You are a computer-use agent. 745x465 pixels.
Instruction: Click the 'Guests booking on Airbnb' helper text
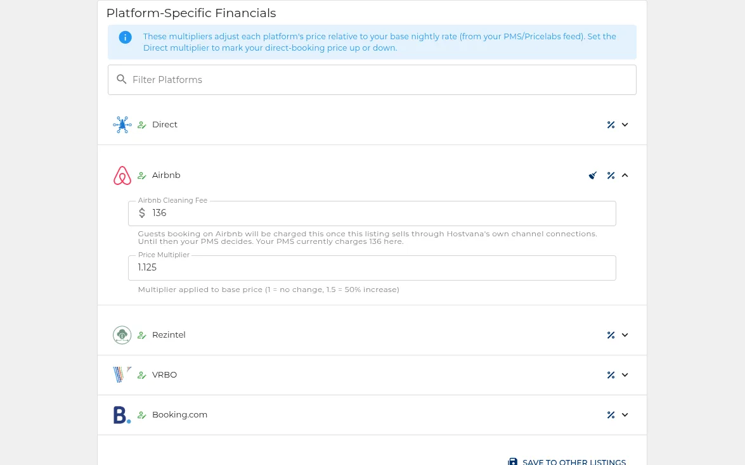click(367, 238)
